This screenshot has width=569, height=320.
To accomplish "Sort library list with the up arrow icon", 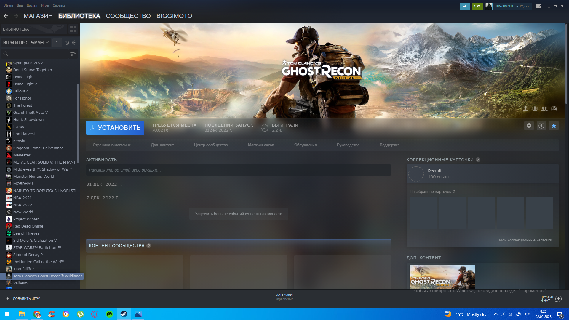I will coord(57,43).
